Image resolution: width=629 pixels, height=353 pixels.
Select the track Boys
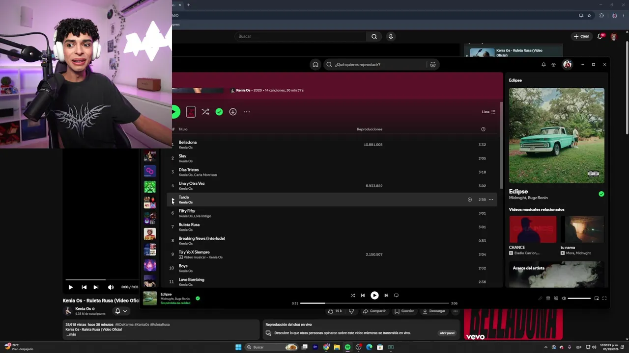183,266
